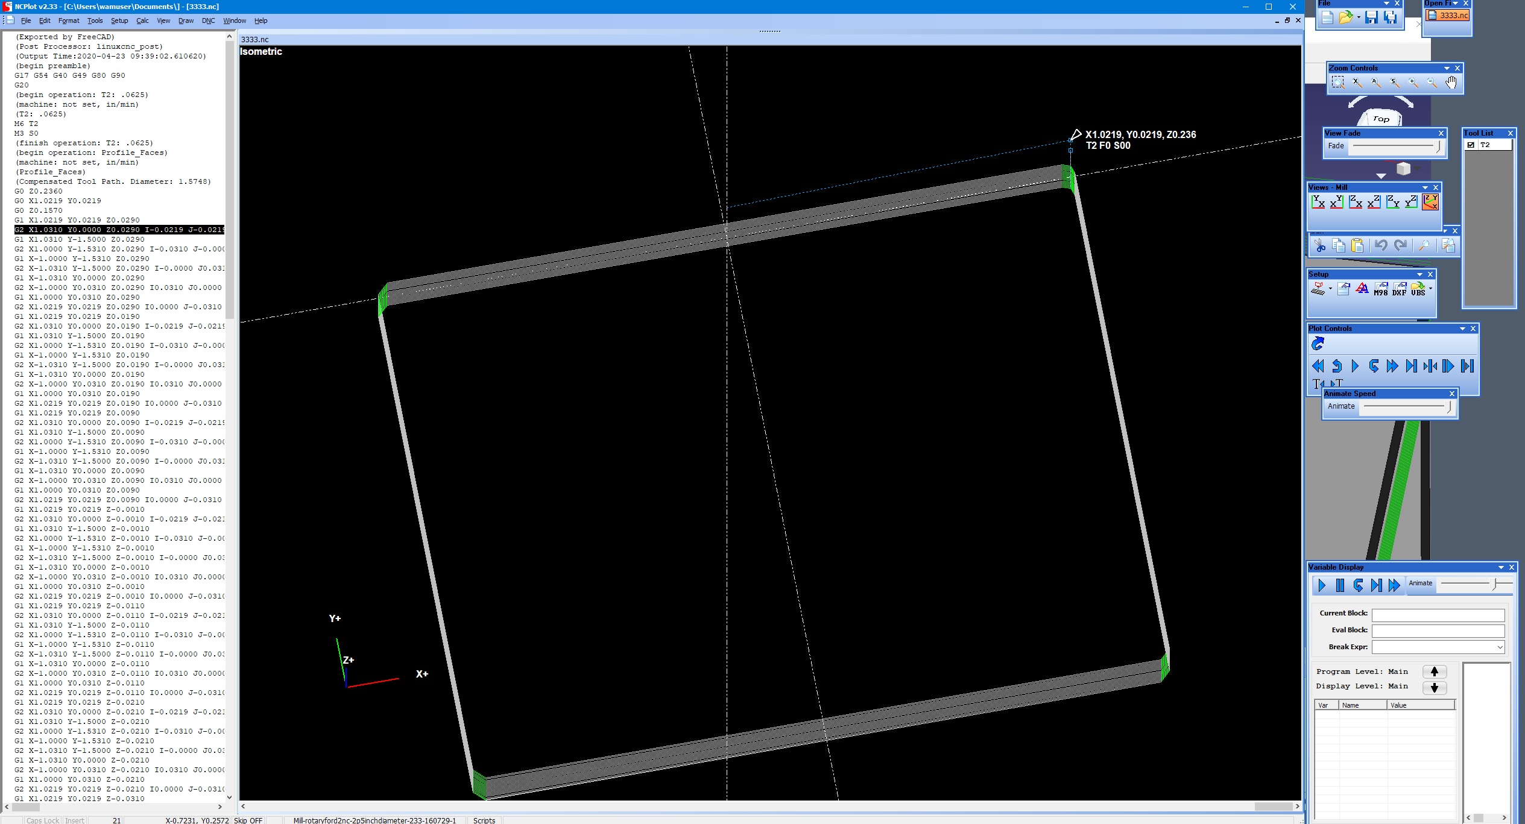The image size is (1525, 824).
Task: Click the Redo arrow button
Action: click(x=1401, y=245)
